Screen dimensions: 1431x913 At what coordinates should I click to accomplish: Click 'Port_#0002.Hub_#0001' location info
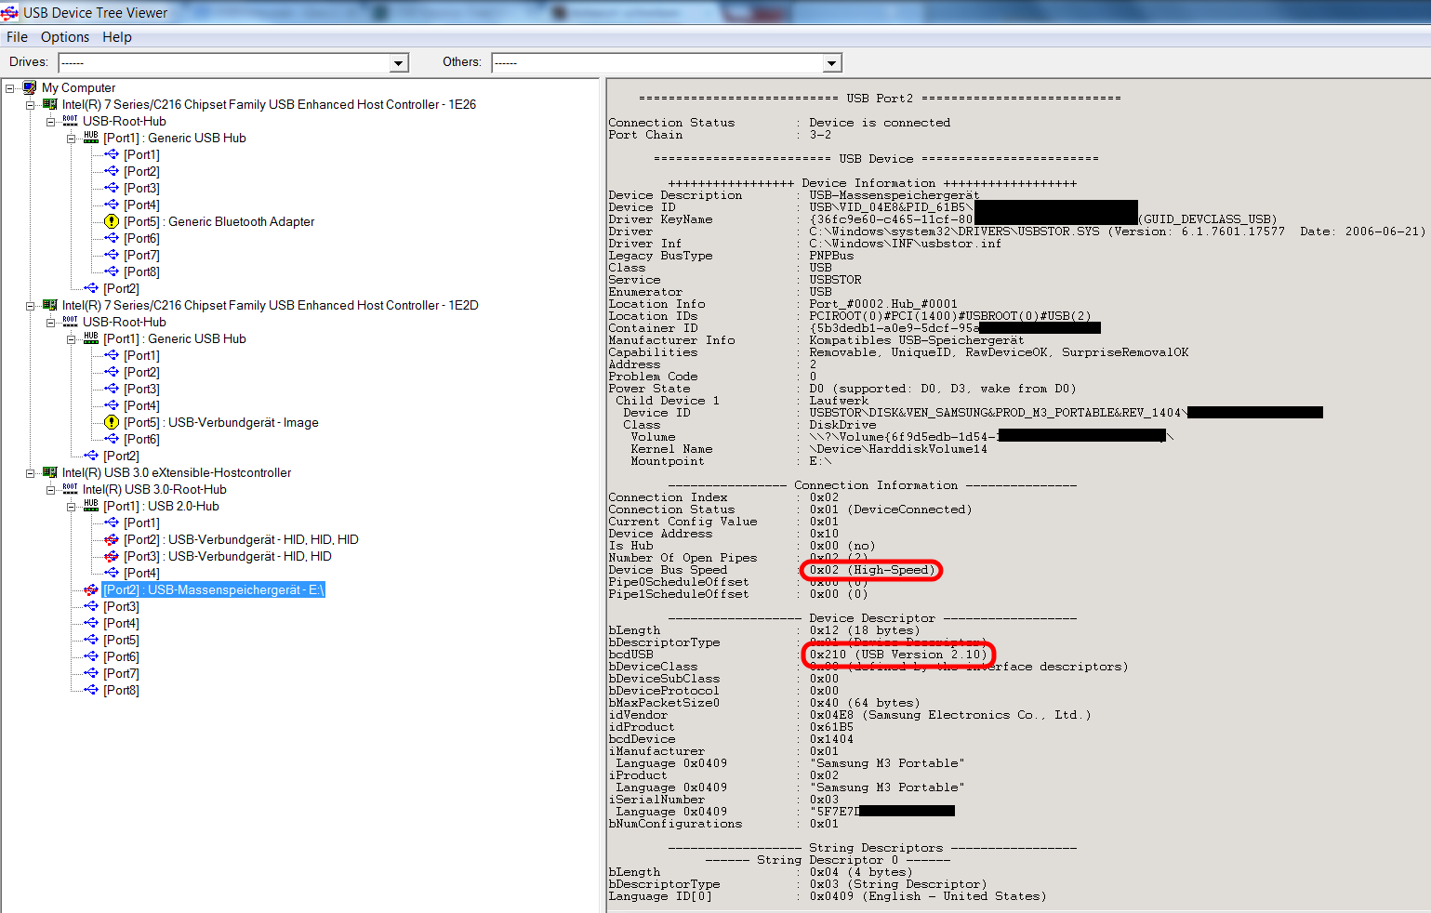point(882,304)
